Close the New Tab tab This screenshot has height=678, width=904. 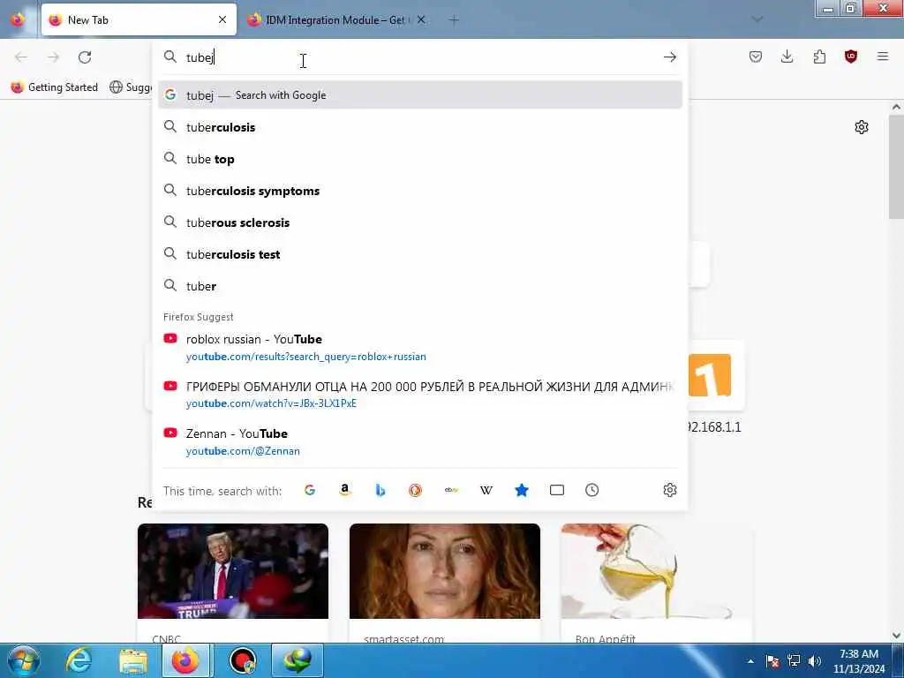coord(222,19)
